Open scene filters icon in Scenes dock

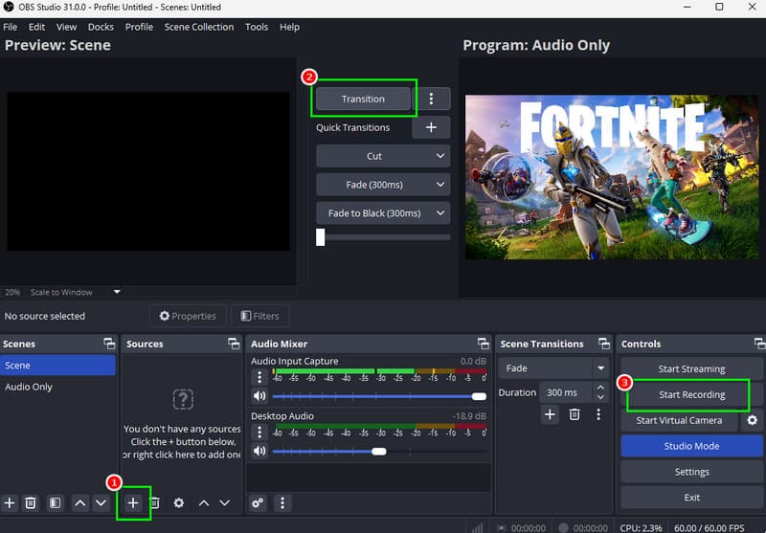coord(55,502)
